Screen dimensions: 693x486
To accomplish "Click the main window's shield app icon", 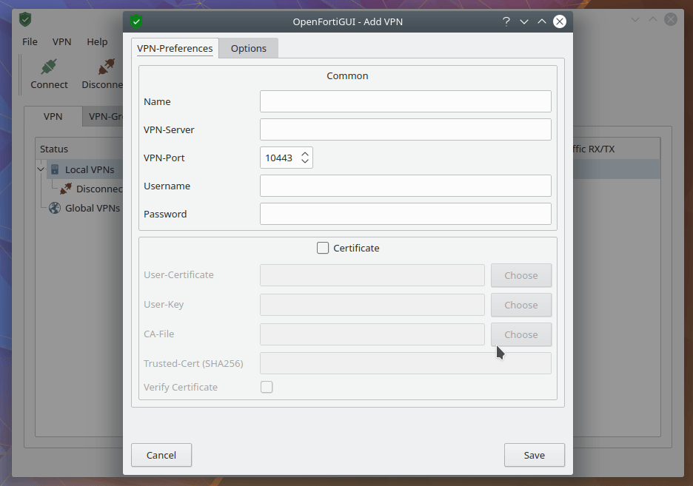I will tap(25, 19).
